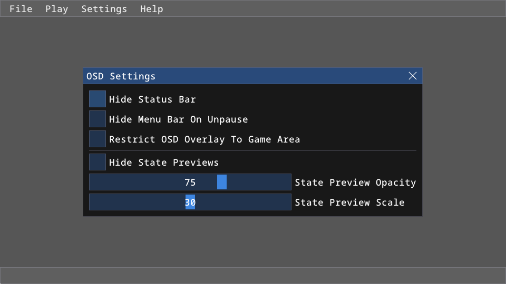The height and width of the screenshot is (284, 506).
Task: Open the Settings menu
Action: click(104, 9)
